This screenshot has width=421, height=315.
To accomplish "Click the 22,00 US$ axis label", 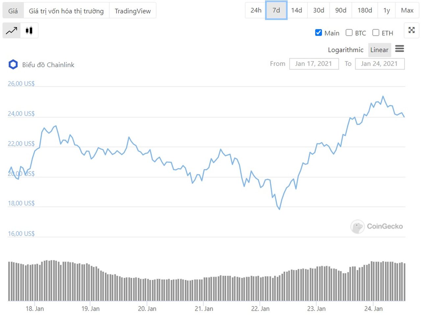I will pyautogui.click(x=21, y=144).
